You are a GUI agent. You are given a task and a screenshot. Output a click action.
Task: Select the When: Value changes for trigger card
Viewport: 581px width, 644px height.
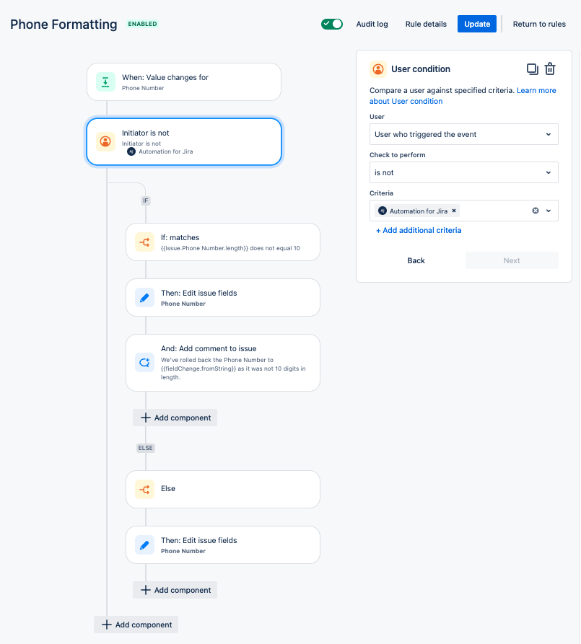pyautogui.click(x=184, y=81)
